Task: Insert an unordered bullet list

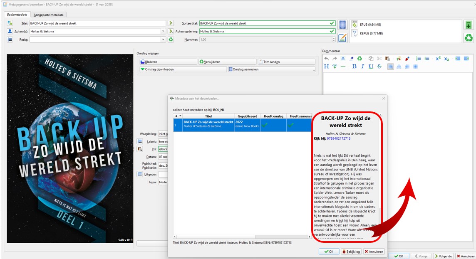Action: pyautogui.click(x=427, y=59)
